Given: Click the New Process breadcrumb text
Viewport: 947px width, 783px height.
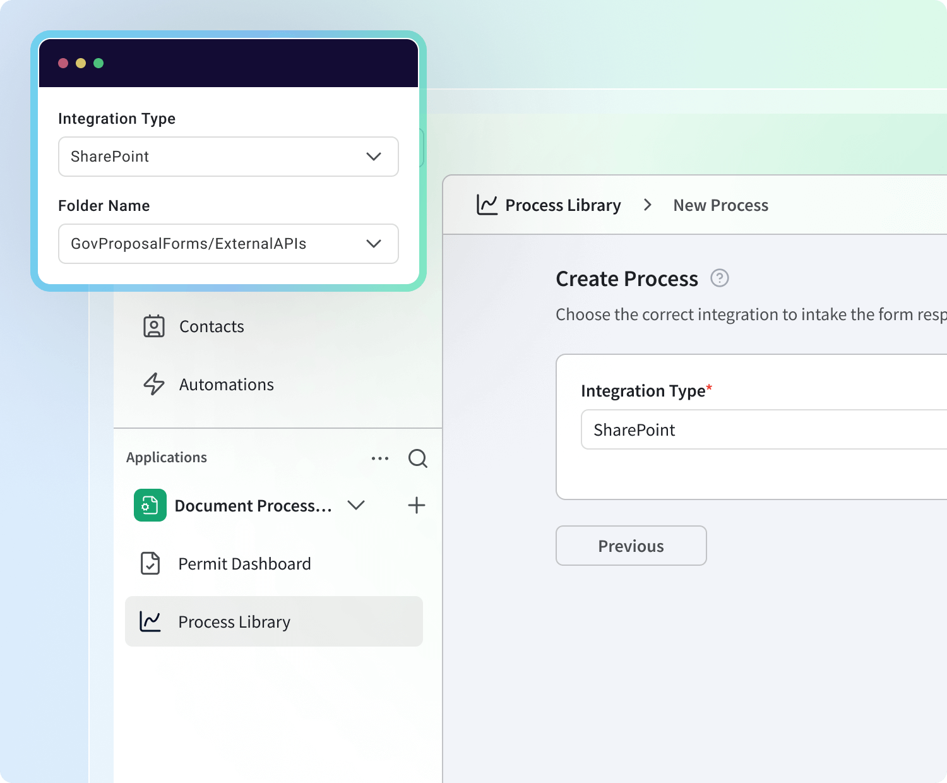Looking at the screenshot, I should coord(720,205).
